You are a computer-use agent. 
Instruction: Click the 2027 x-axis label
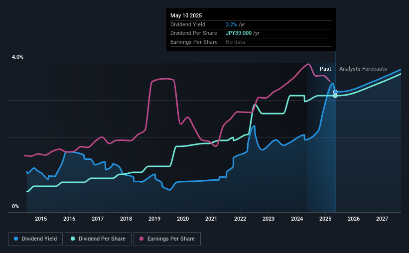pos(382,219)
